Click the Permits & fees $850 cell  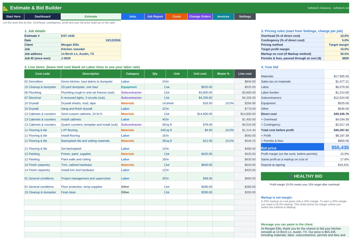(x=337, y=58)
